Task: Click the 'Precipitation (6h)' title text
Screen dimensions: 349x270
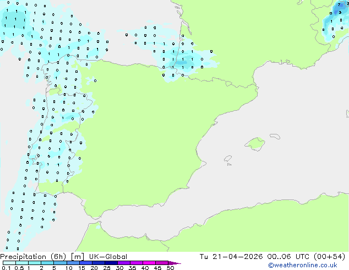Action: tap(33, 257)
